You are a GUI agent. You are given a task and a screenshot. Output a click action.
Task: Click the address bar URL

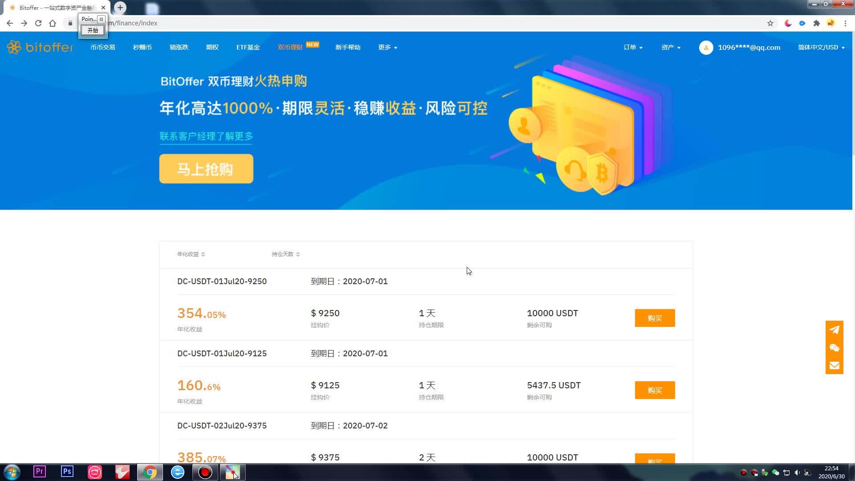tap(134, 23)
